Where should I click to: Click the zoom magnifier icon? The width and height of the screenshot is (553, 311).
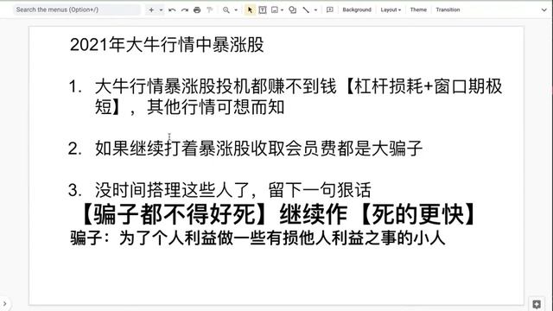[226, 10]
